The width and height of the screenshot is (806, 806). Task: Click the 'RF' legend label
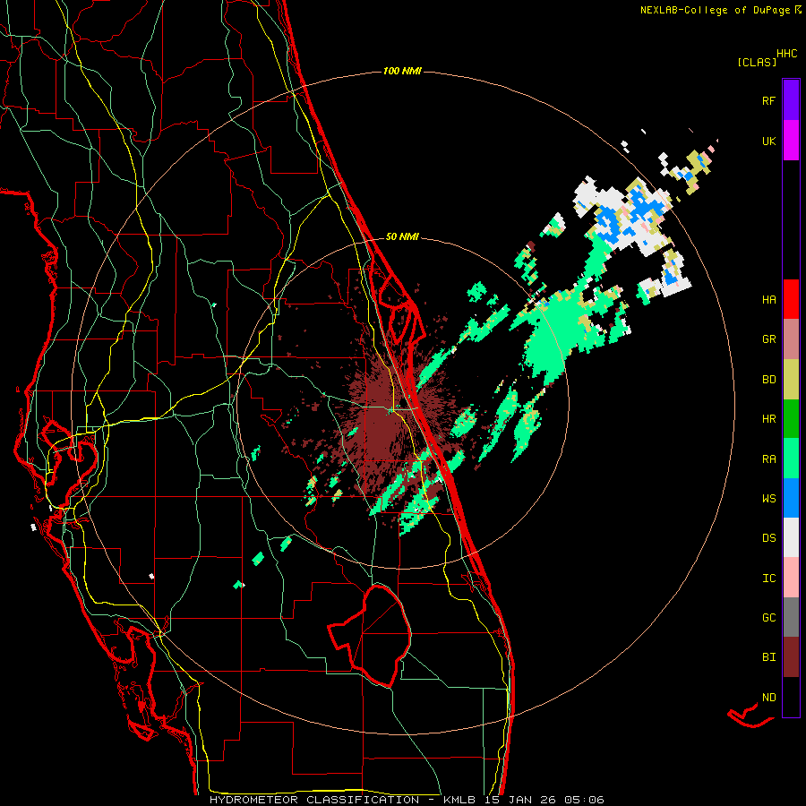click(768, 100)
